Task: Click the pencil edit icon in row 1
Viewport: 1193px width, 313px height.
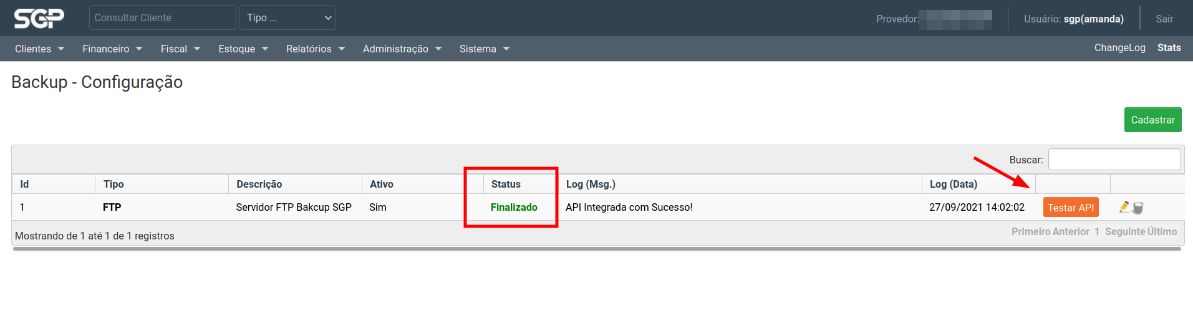Action: [1124, 207]
